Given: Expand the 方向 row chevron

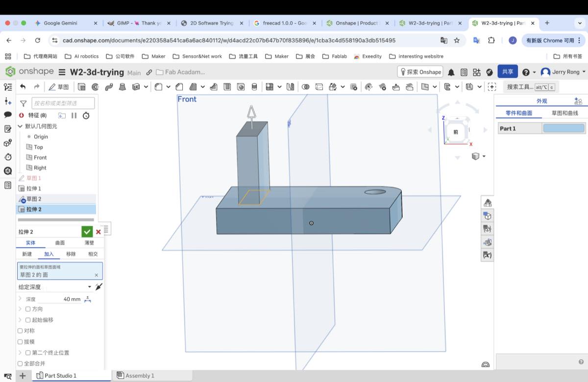Looking at the screenshot, I should (20, 309).
